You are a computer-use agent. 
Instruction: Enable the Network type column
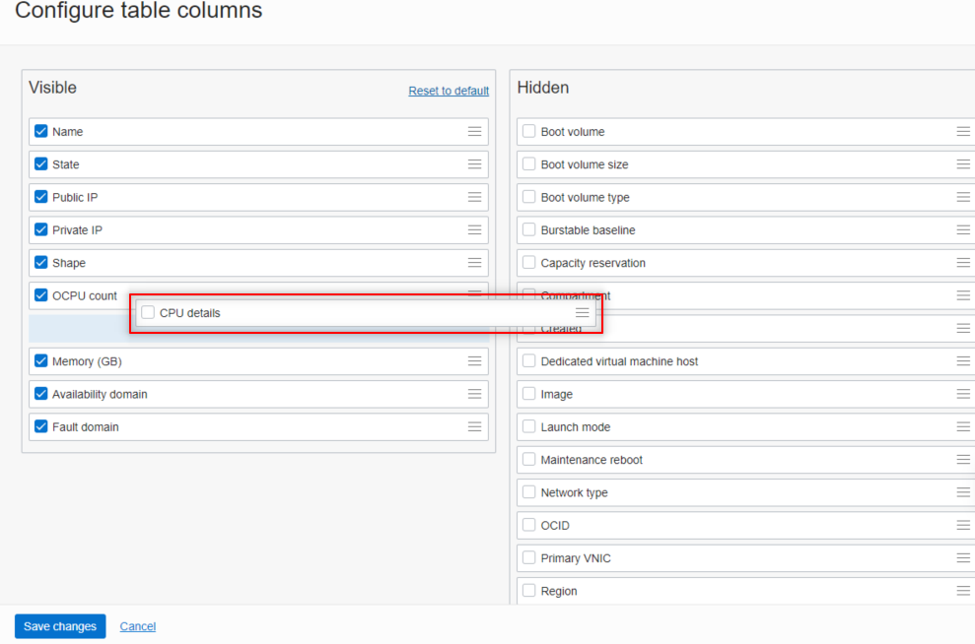click(x=528, y=492)
